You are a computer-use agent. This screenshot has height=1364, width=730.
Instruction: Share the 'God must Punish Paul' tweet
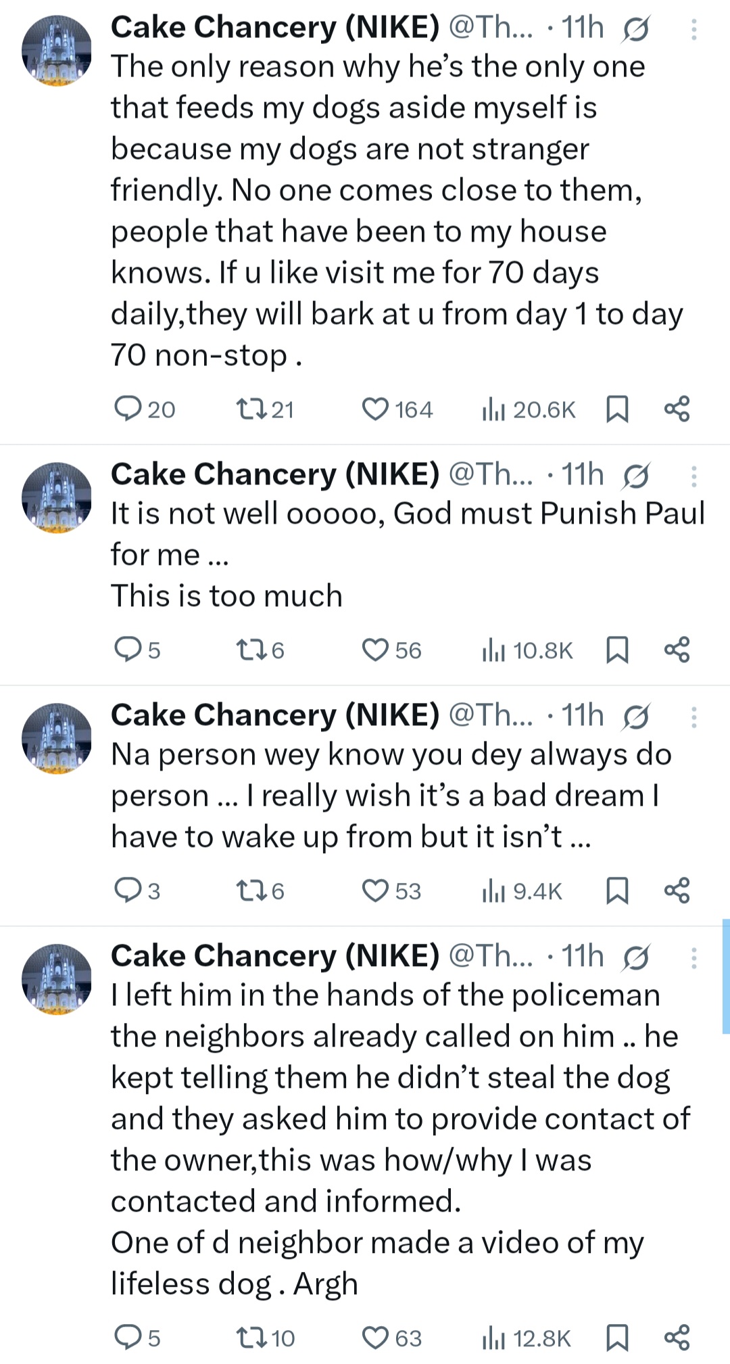(x=677, y=650)
